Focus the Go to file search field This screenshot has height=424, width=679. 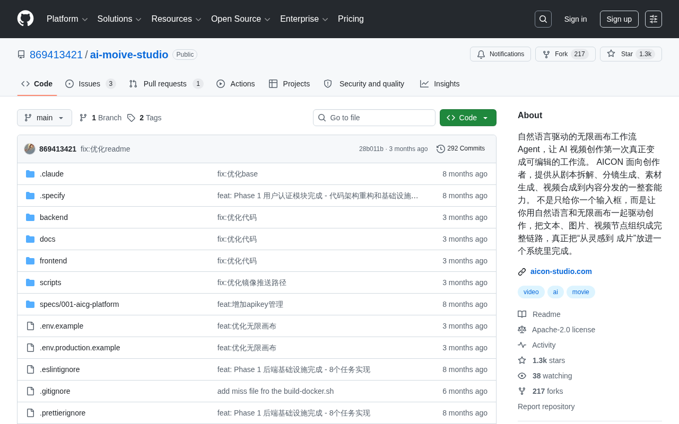click(374, 118)
